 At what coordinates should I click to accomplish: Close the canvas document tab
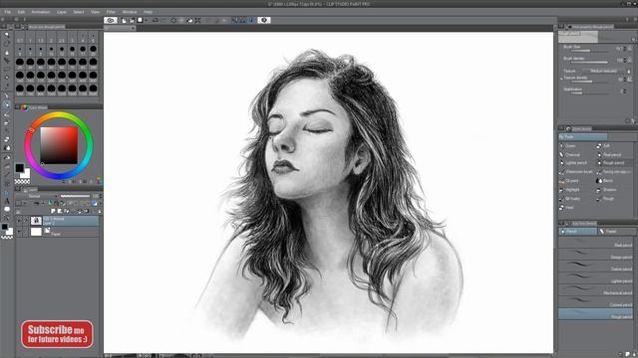[133, 28]
